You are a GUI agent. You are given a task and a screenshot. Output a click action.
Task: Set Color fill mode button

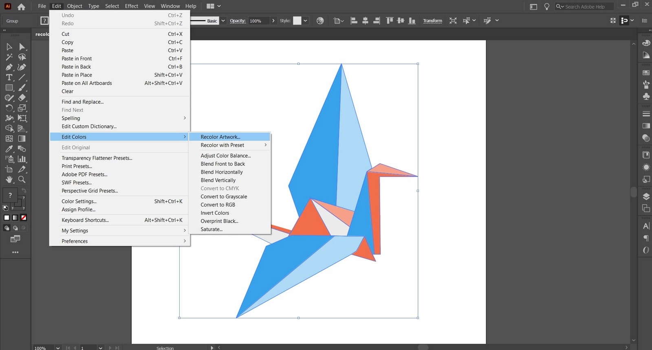[7, 218]
